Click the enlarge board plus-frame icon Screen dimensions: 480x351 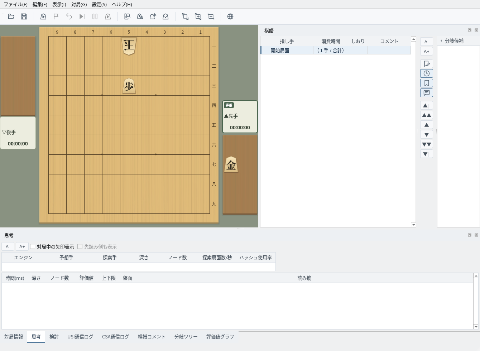pos(198,16)
